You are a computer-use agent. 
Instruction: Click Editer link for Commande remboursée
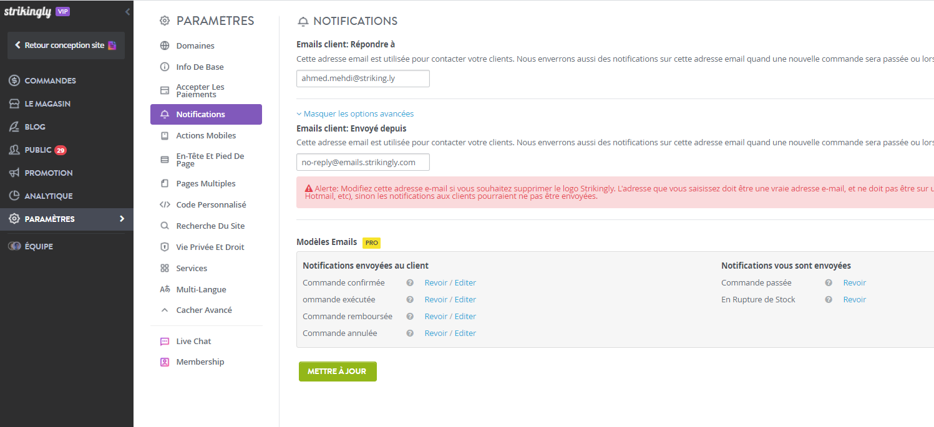tap(465, 317)
